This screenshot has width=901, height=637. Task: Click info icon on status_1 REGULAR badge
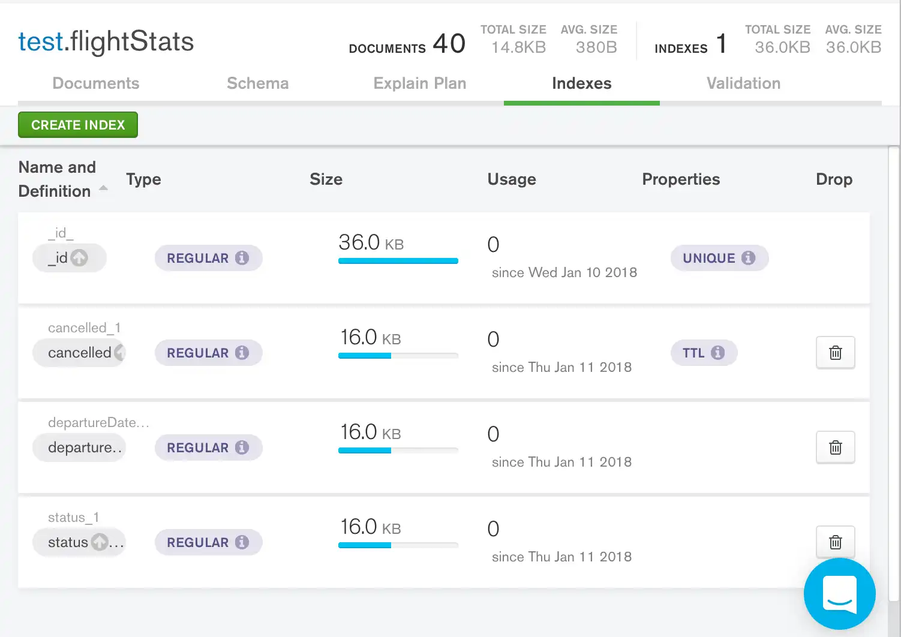click(242, 542)
